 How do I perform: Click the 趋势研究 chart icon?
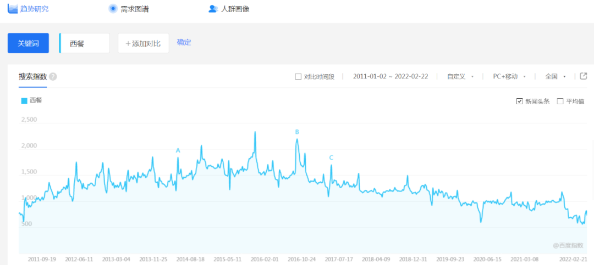[x=13, y=8]
